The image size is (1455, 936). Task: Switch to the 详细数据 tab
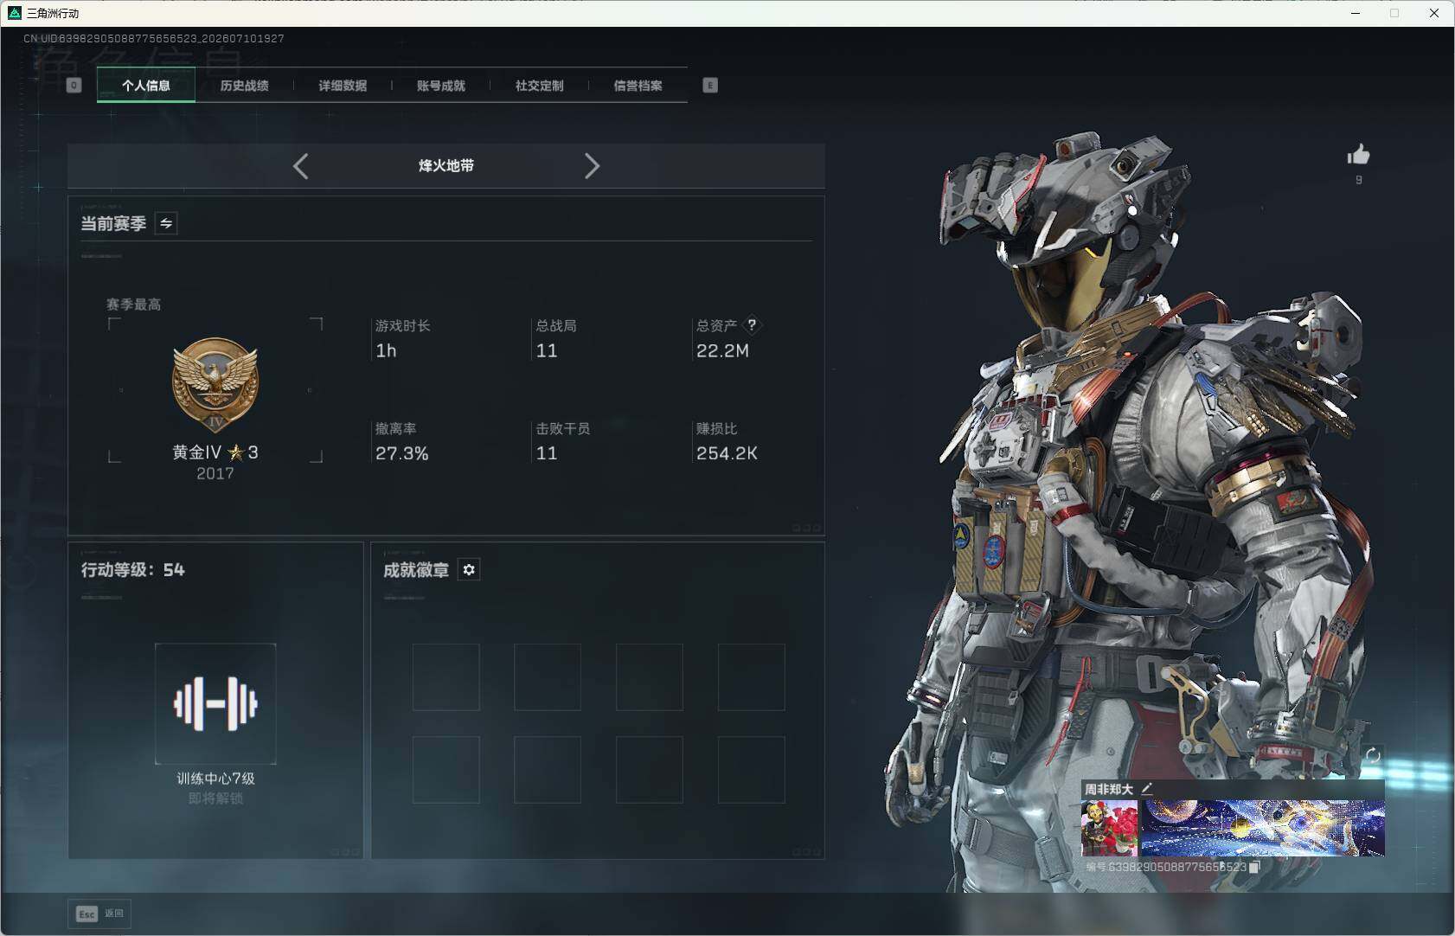click(x=343, y=86)
